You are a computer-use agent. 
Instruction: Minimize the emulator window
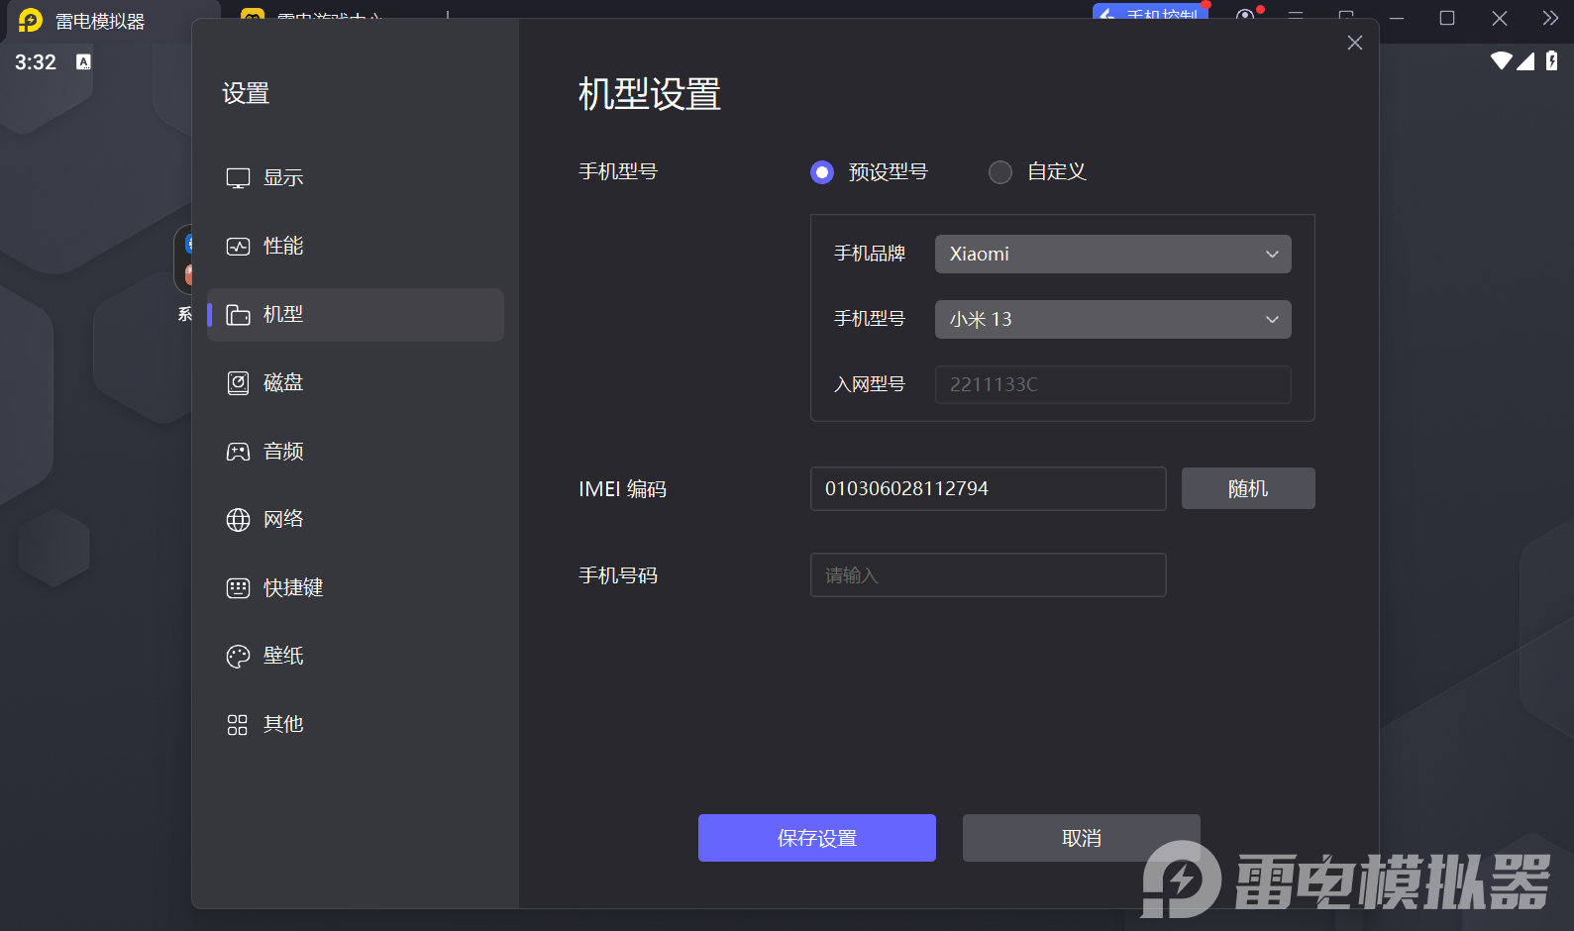(x=1397, y=19)
